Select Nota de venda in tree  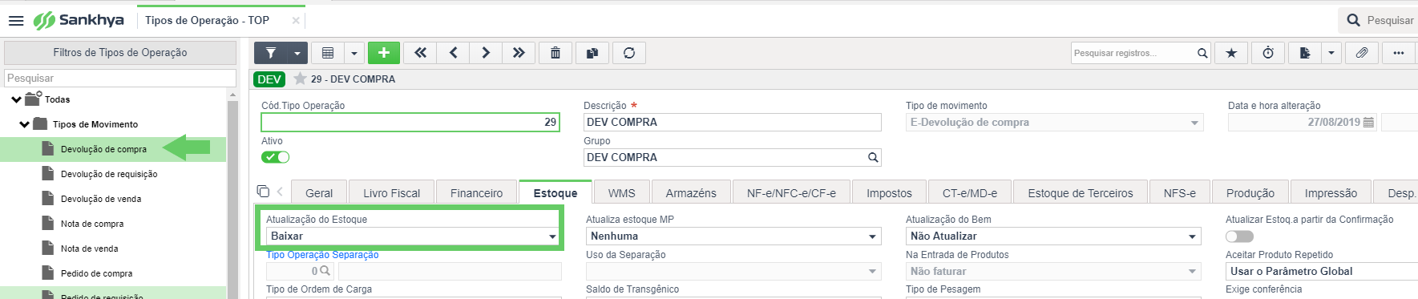point(90,248)
